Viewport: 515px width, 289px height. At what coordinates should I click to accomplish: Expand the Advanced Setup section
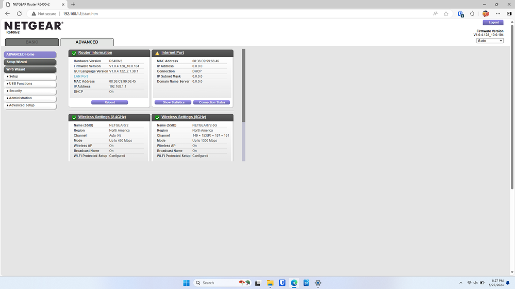[x=30, y=105]
